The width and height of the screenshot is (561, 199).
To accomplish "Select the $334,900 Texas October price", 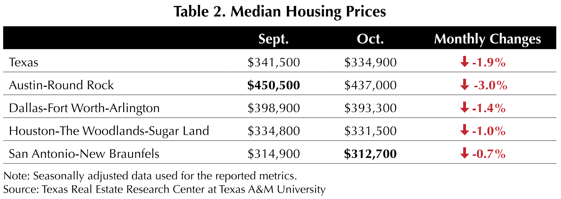I will click(370, 62).
